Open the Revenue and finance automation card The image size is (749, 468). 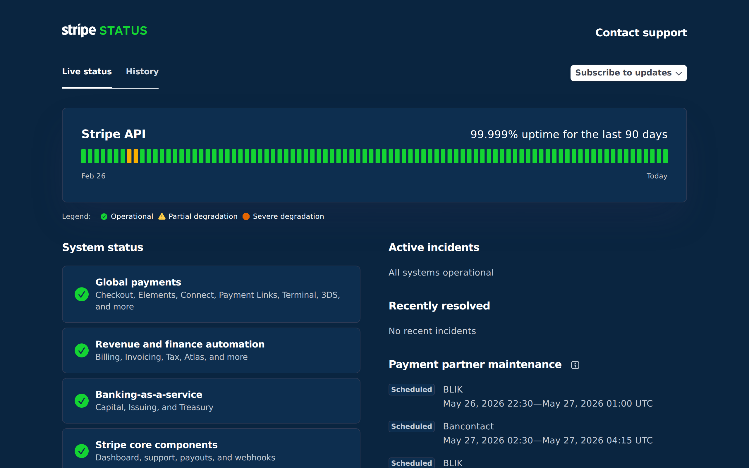(x=211, y=350)
